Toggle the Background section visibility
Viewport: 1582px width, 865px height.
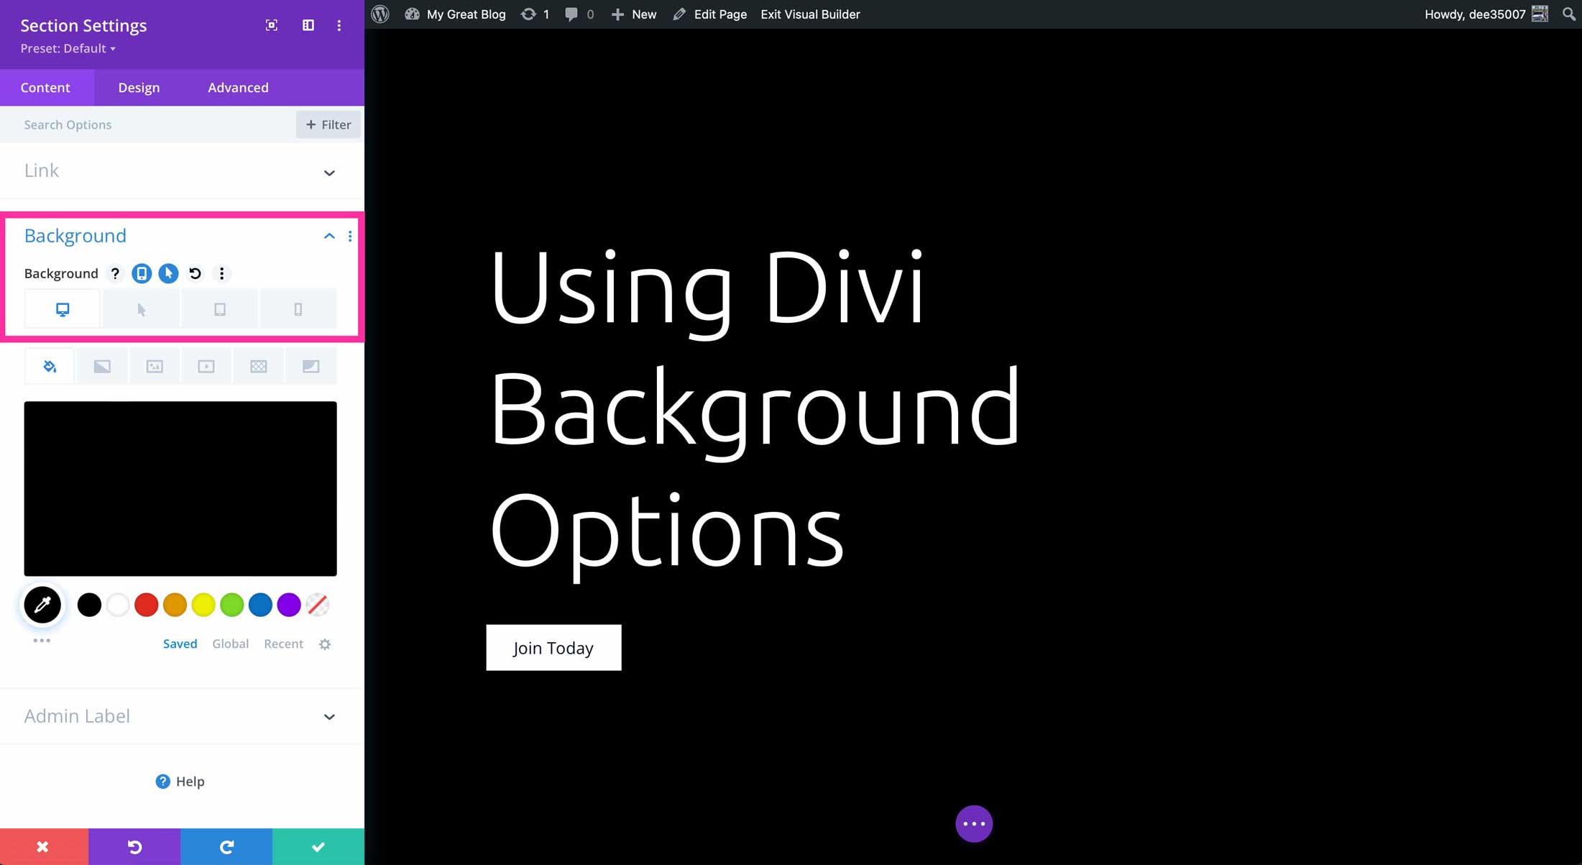329,235
